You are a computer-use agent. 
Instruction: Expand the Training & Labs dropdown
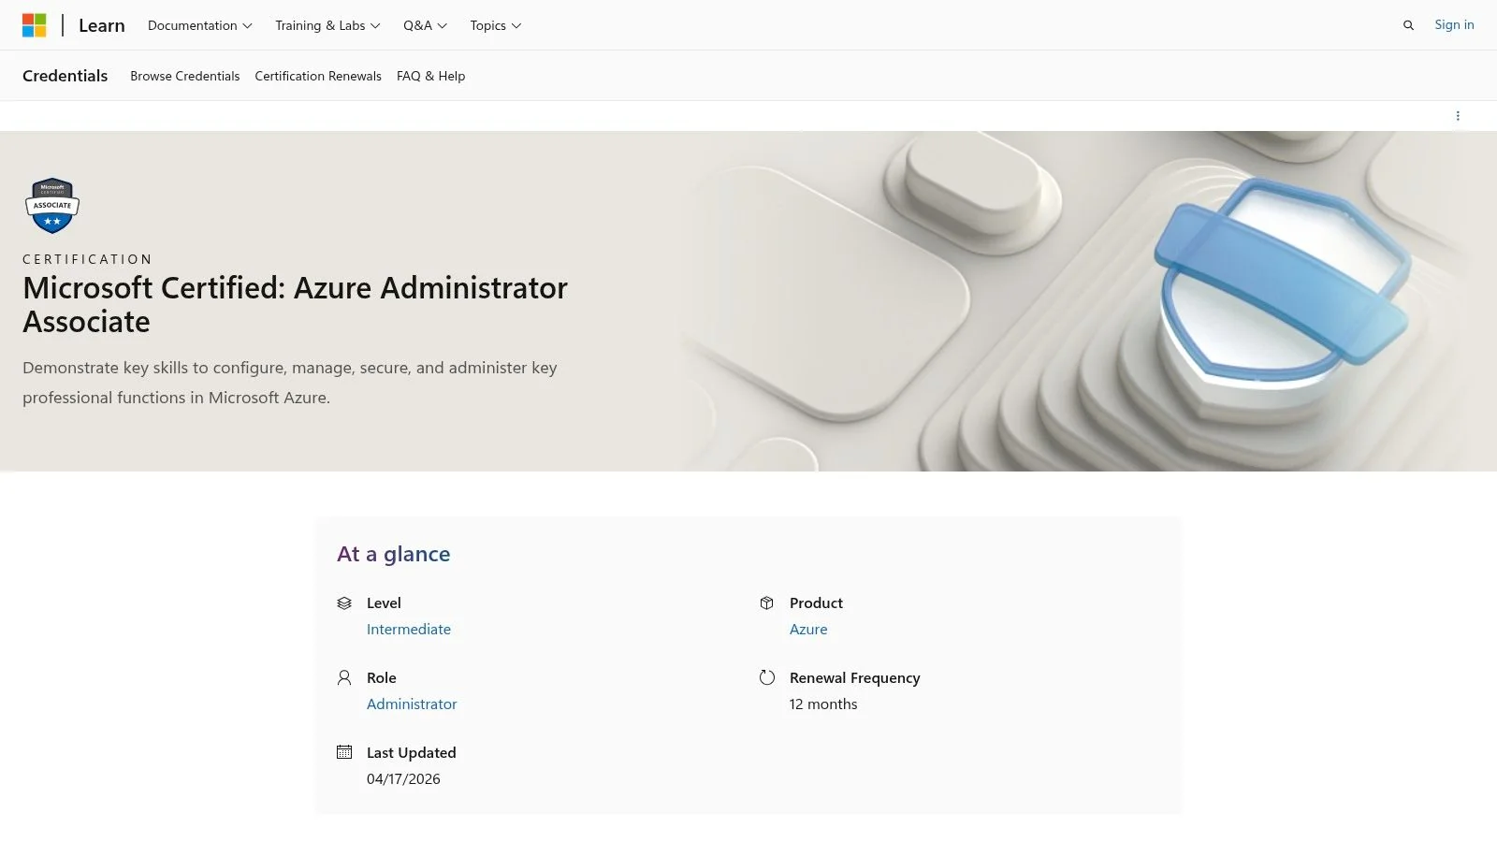tap(327, 25)
